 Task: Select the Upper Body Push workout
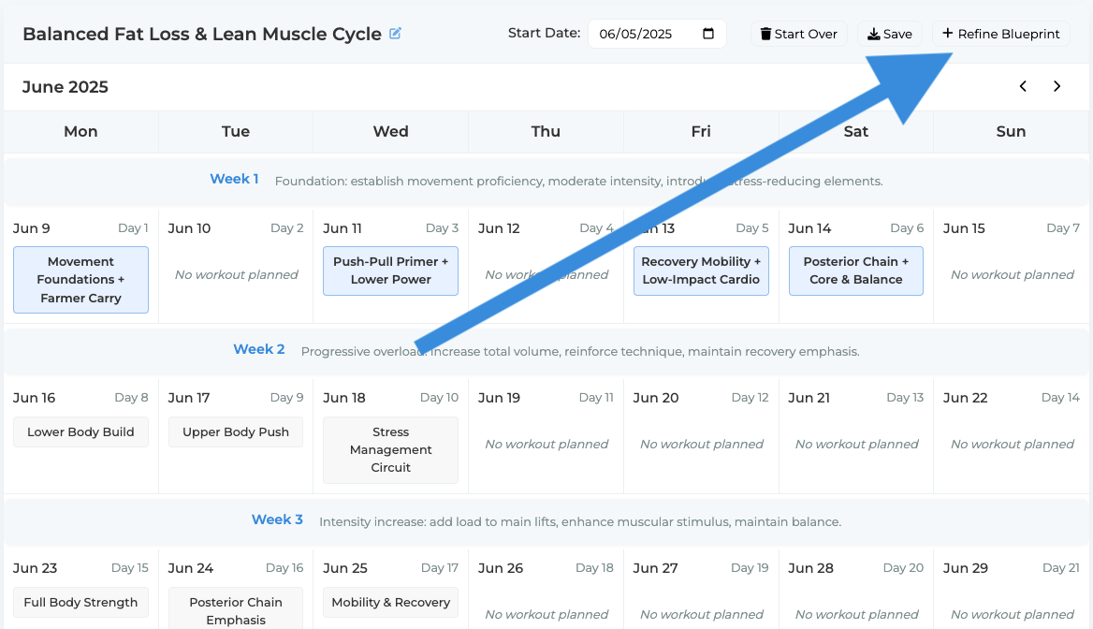click(x=236, y=432)
